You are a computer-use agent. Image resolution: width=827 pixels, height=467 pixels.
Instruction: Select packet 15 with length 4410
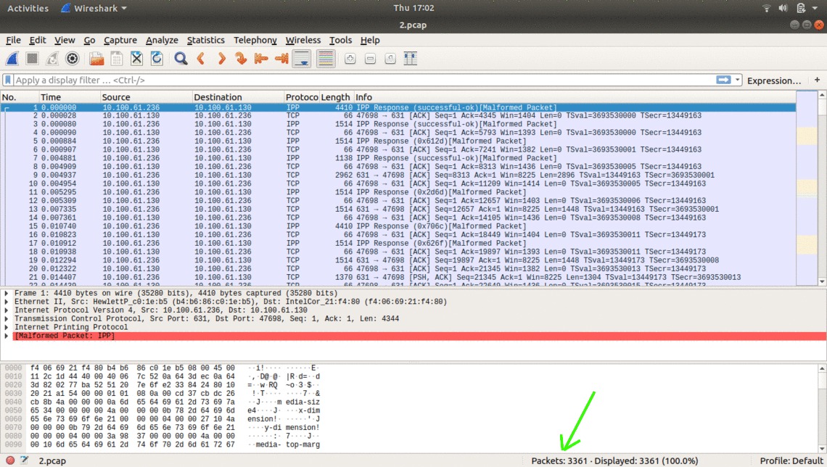click(398, 226)
